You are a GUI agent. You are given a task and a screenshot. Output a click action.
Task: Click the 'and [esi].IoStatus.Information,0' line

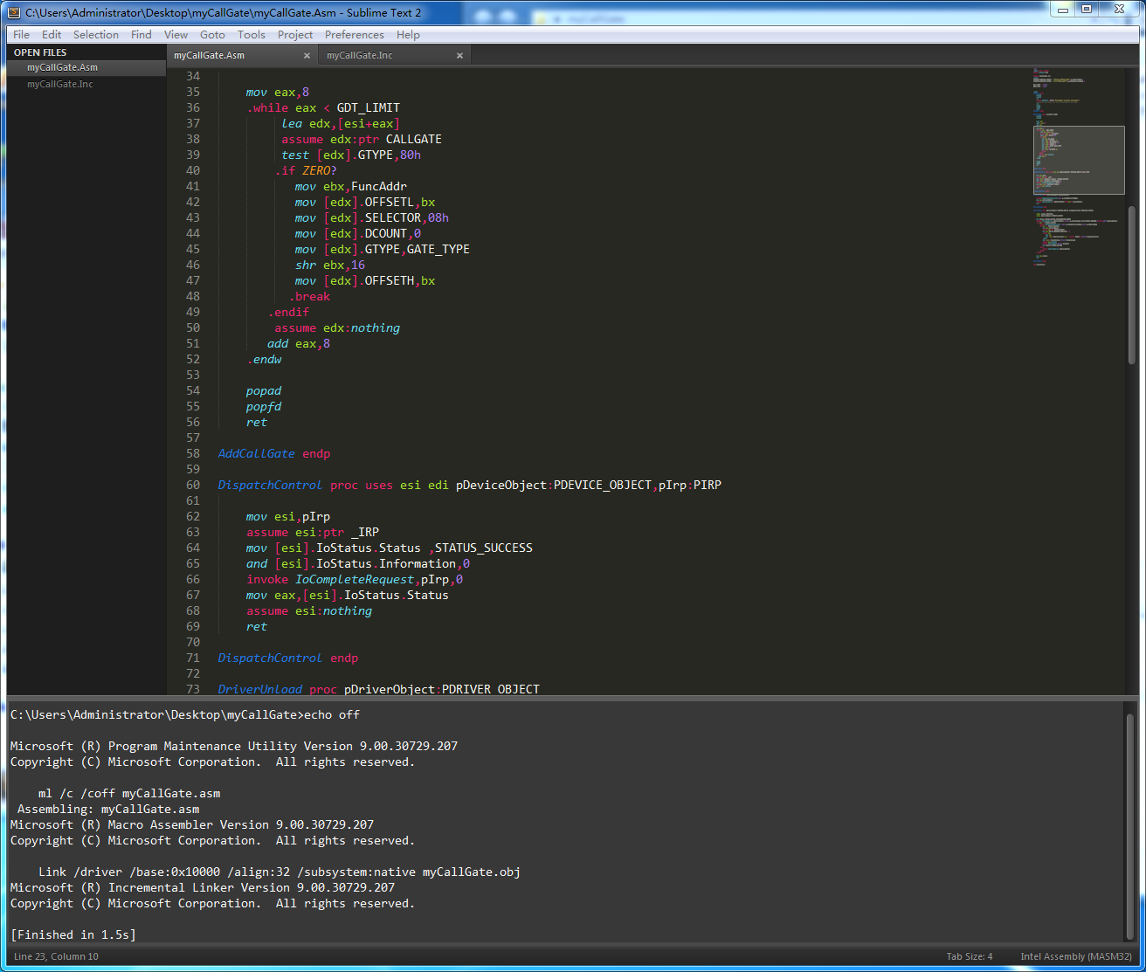[358, 564]
